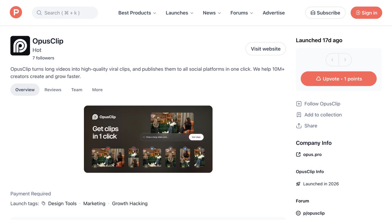Open the opus.pro website link

coord(312,154)
